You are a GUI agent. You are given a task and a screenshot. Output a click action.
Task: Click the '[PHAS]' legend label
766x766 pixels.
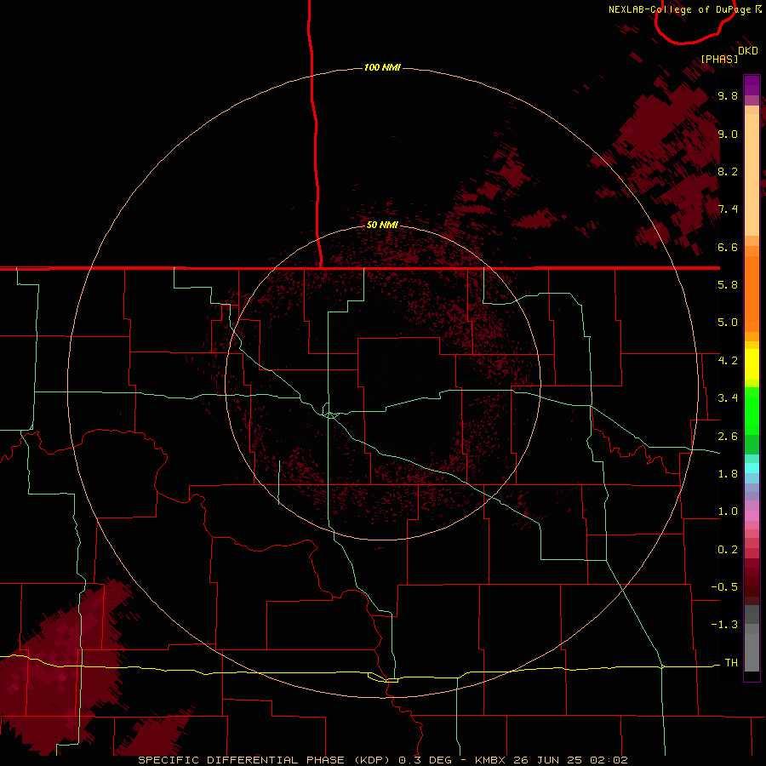[719, 59]
